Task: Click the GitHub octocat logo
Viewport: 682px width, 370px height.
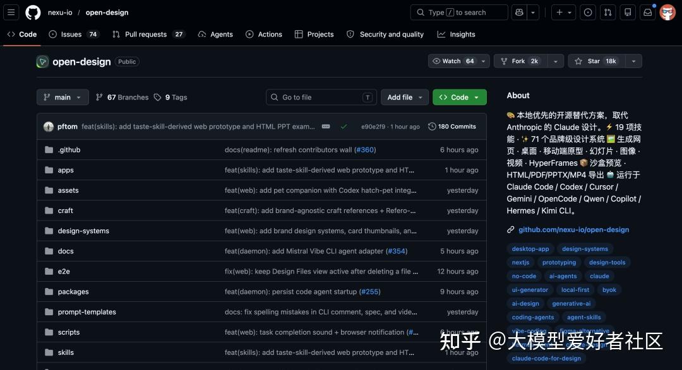Action: (x=33, y=12)
